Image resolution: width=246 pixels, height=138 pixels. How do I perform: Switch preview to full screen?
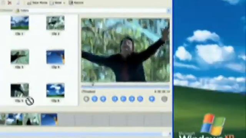coord(152,99)
